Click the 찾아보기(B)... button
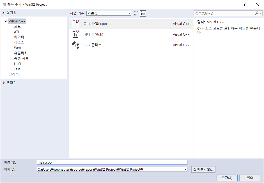The width and height of the screenshot is (264, 183). pyautogui.click(x=203, y=169)
